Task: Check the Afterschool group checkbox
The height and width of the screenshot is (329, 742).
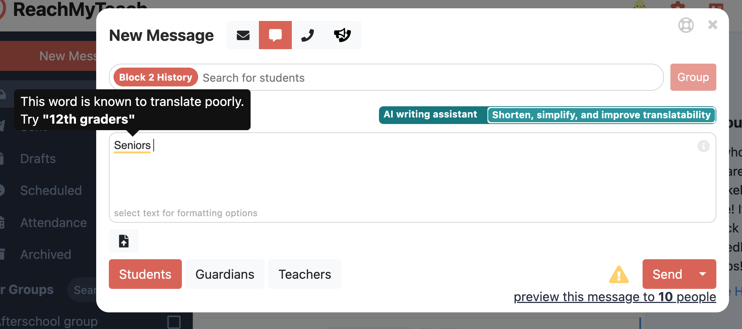Action: point(174,321)
